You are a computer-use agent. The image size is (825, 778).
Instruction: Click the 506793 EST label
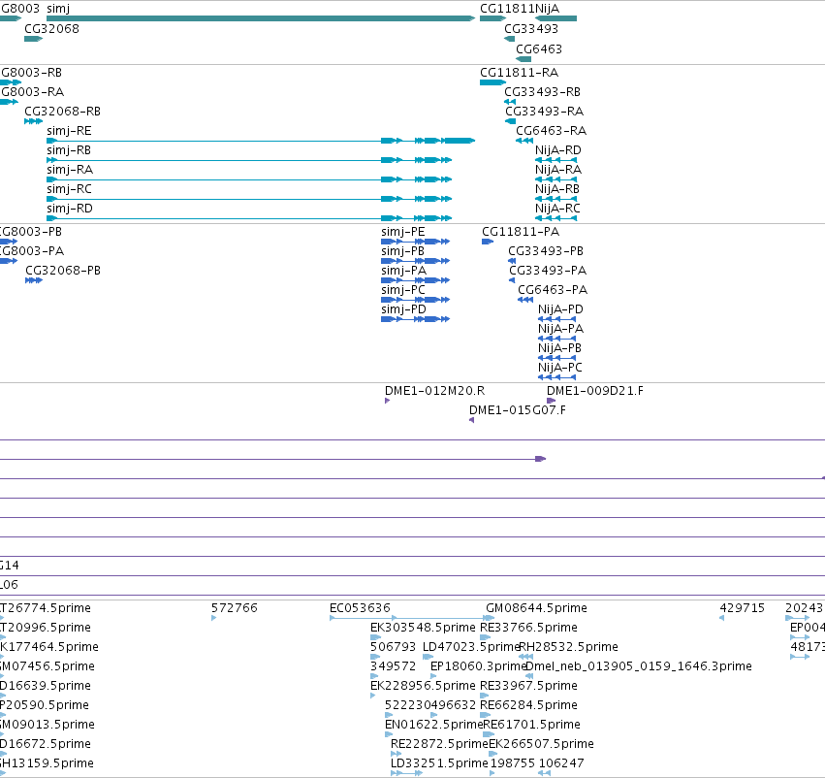393,647
